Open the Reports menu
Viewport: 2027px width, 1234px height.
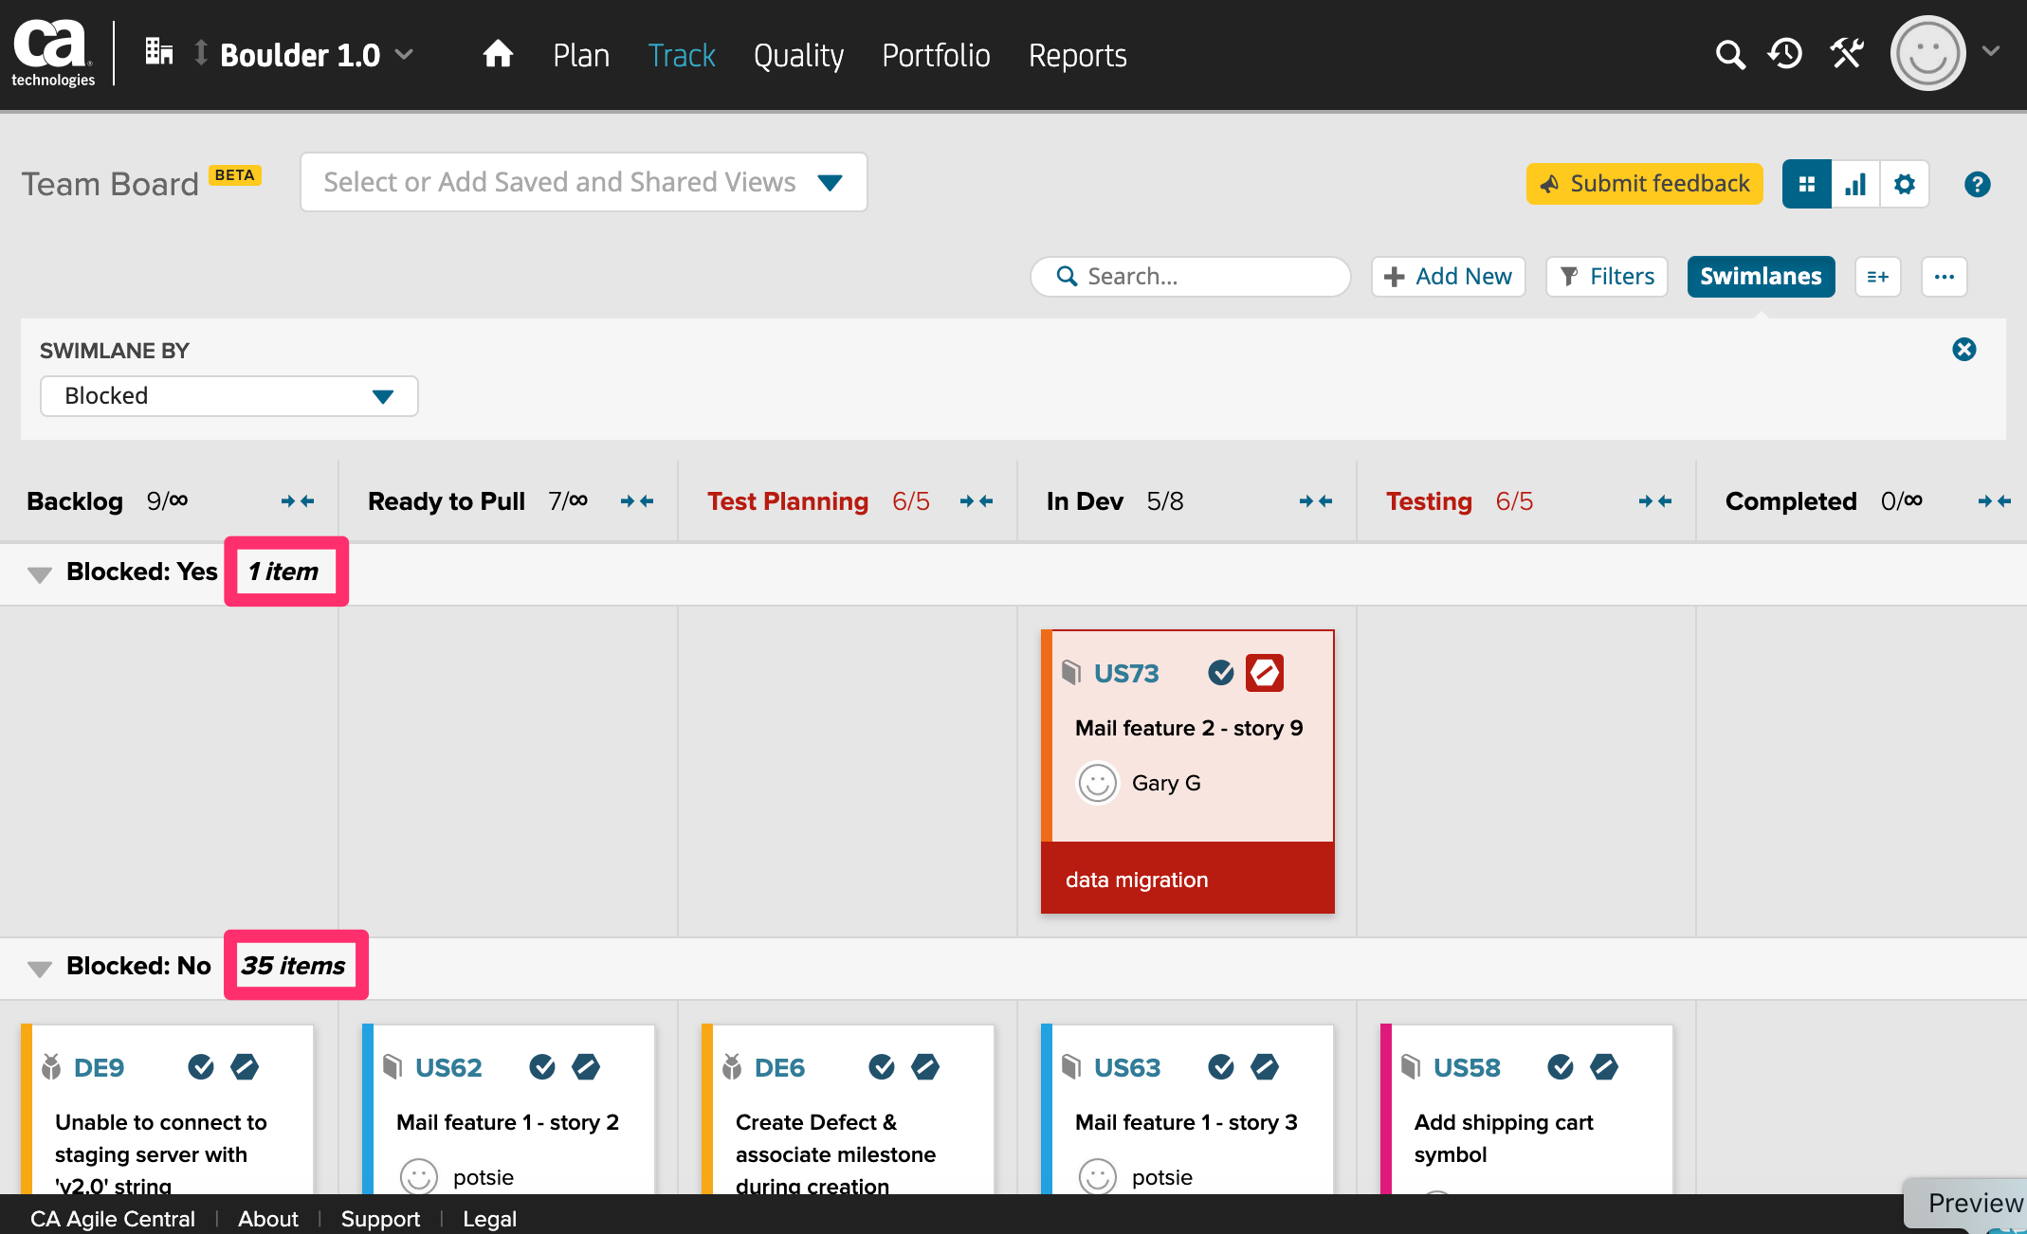[x=1077, y=55]
